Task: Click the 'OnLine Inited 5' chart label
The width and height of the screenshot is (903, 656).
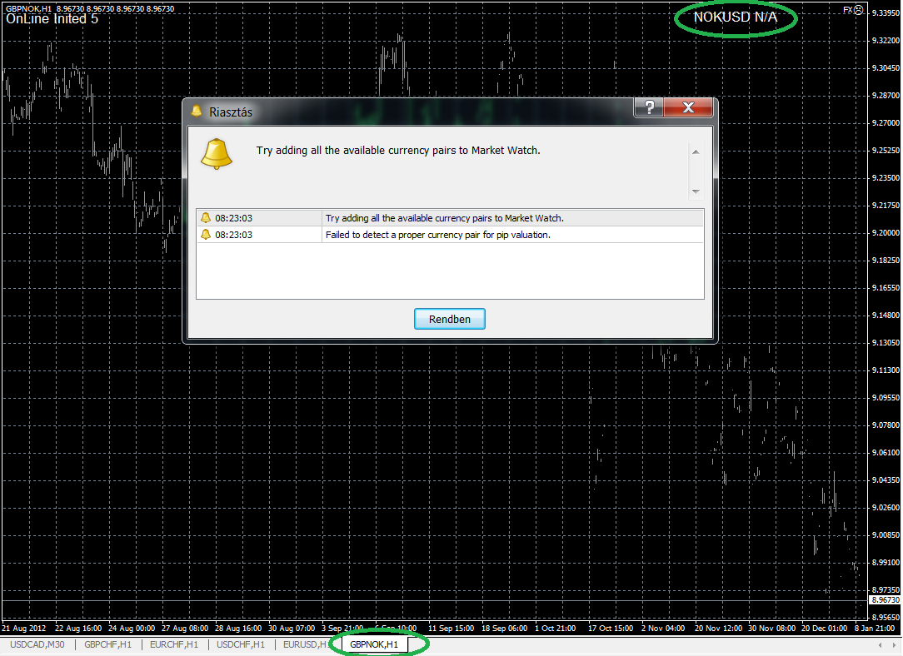Action: (52, 19)
